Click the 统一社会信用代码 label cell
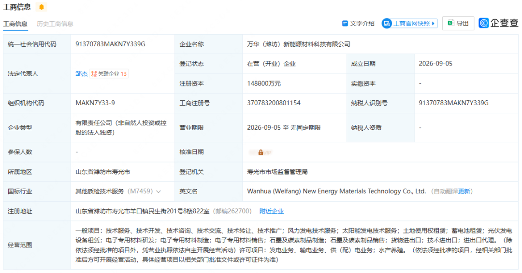Image resolution: width=522 pixels, height=273 pixels. [x=37, y=44]
